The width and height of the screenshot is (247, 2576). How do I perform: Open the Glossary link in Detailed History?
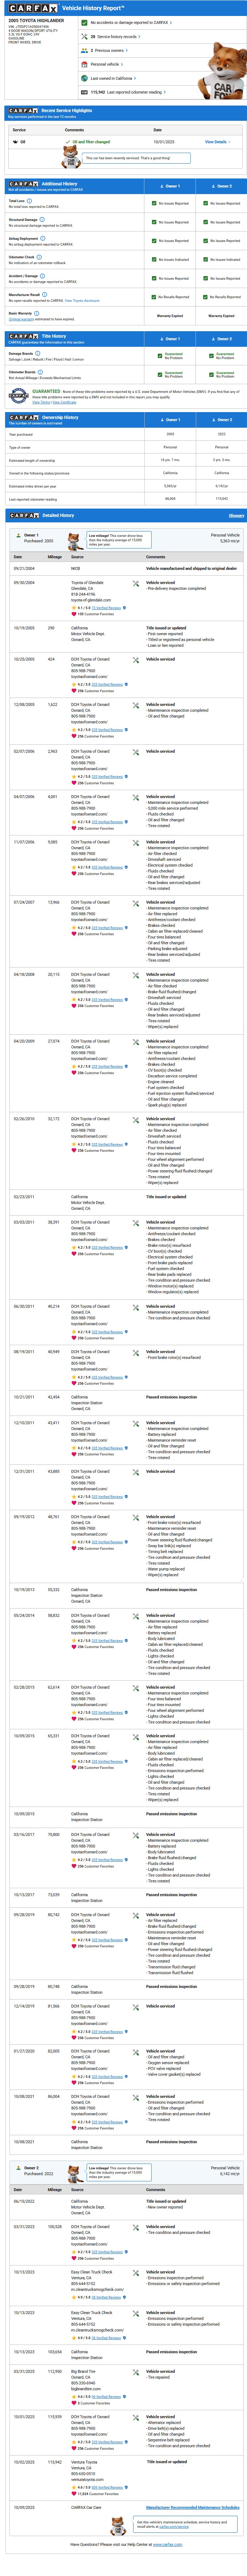pos(236,515)
